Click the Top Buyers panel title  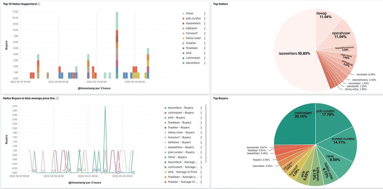click(x=220, y=98)
